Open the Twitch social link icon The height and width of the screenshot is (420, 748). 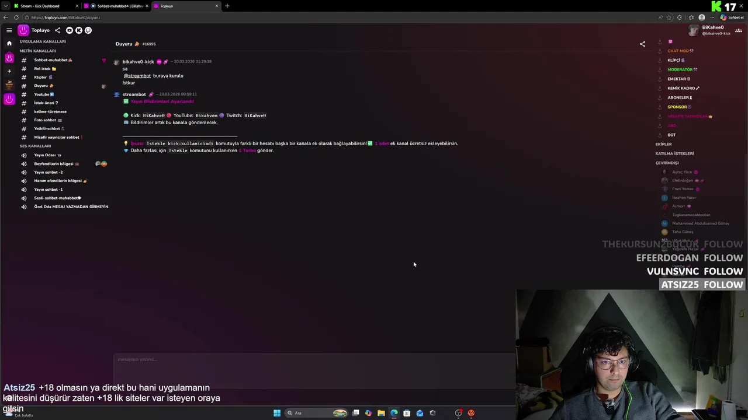(88, 30)
